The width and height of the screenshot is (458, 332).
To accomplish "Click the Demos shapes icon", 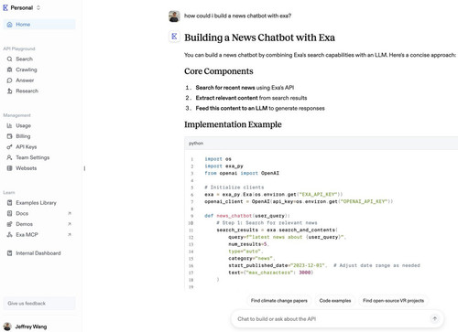I will tap(9, 224).
